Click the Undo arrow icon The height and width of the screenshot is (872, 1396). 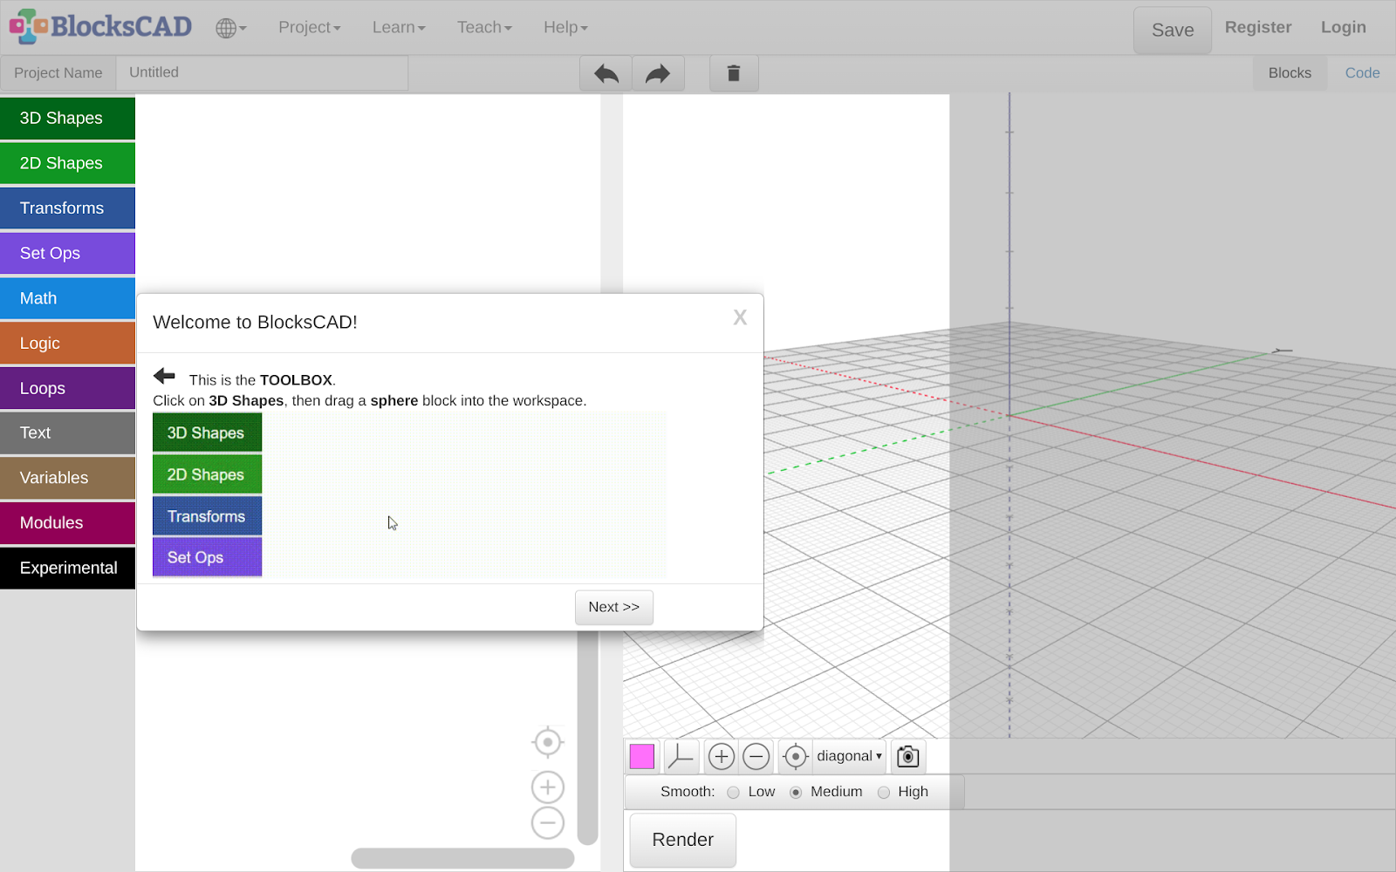[x=606, y=73]
